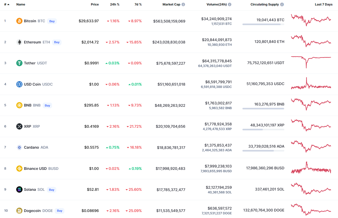Open the Circulating Supply info icon
338x218 pixels.
point(282,4)
